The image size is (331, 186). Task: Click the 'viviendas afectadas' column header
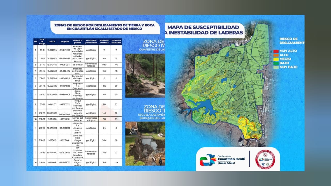(x=116, y=41)
